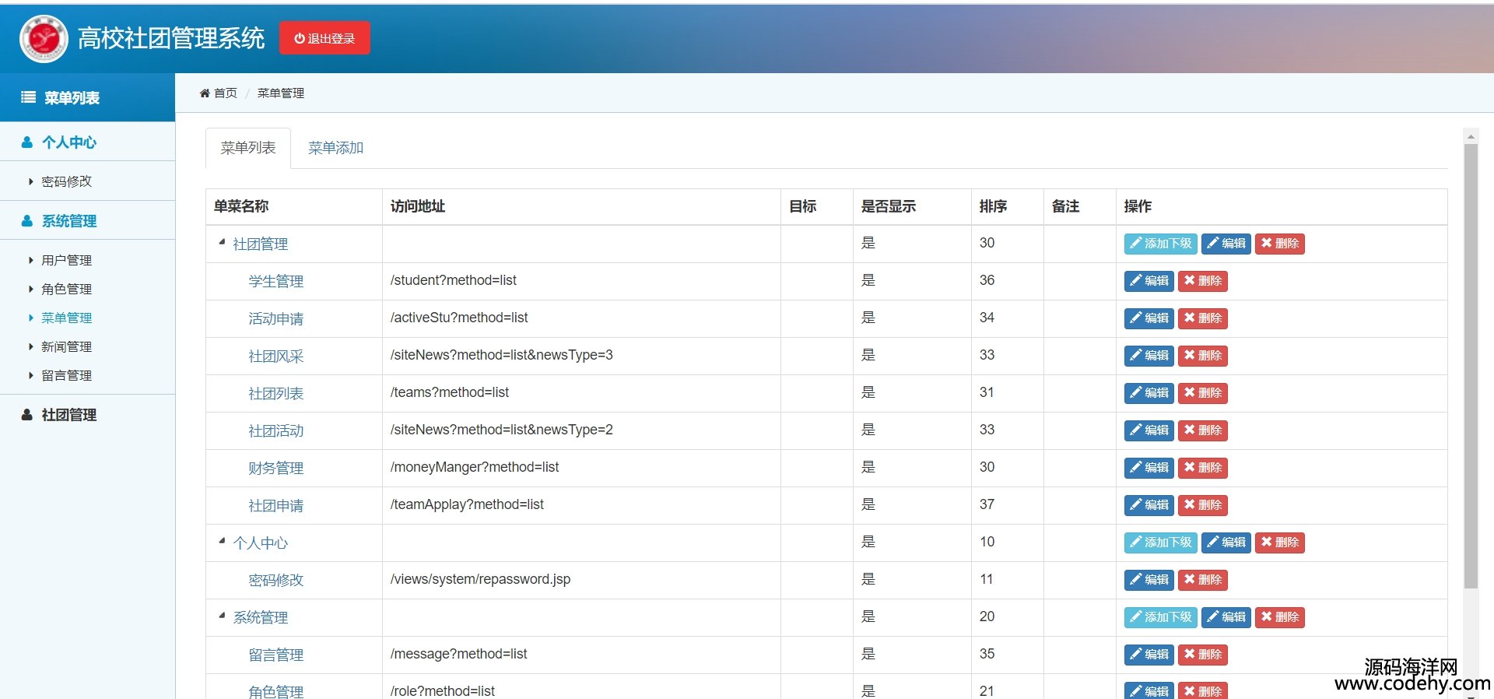The height and width of the screenshot is (699, 1494).
Task: Edit the 学生管理 row
Action: click(1149, 281)
